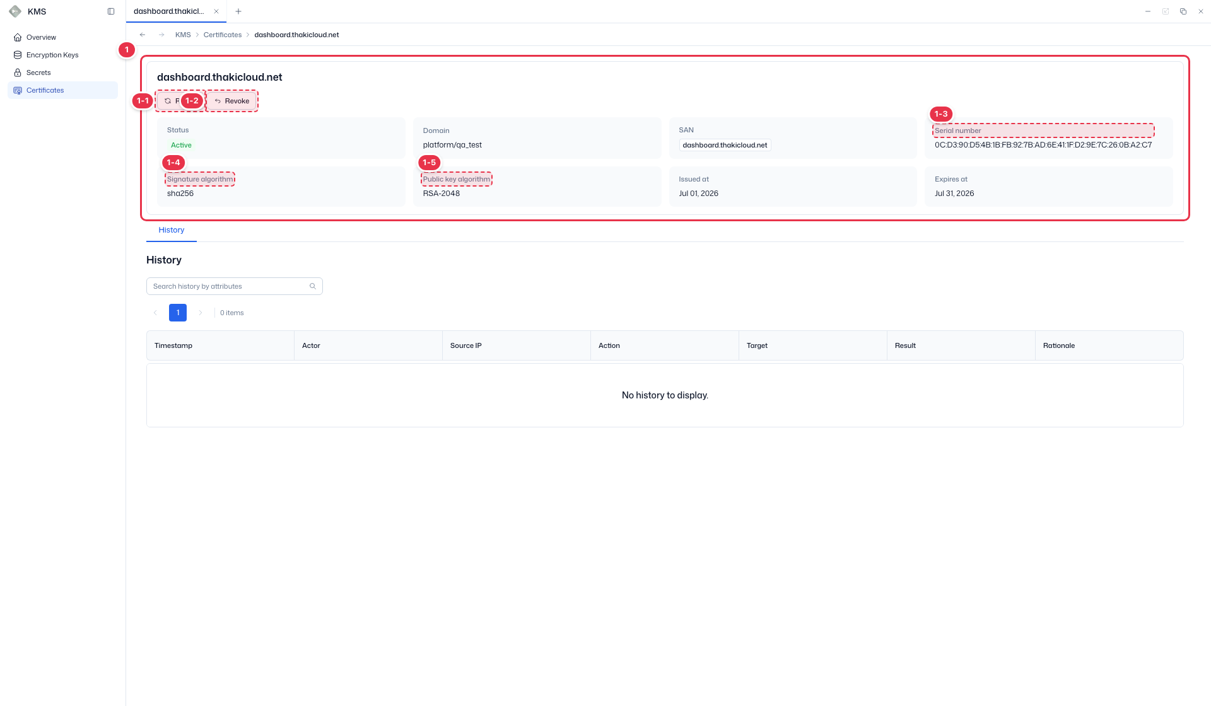This screenshot has height=706, width=1211.
Task: Click the Certificates breadcrumb link
Action: tap(223, 35)
